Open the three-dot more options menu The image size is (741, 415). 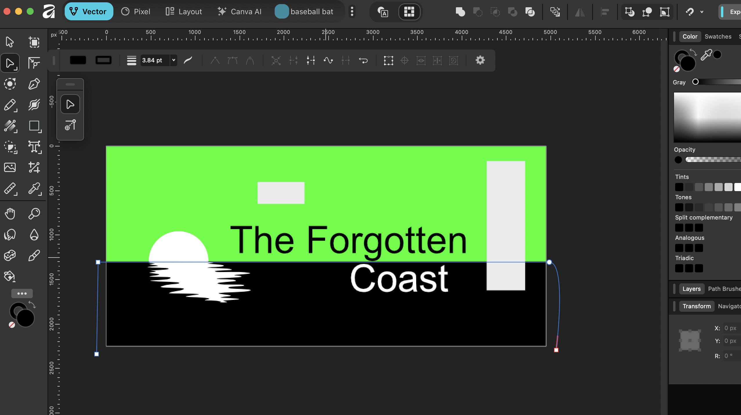pos(352,12)
